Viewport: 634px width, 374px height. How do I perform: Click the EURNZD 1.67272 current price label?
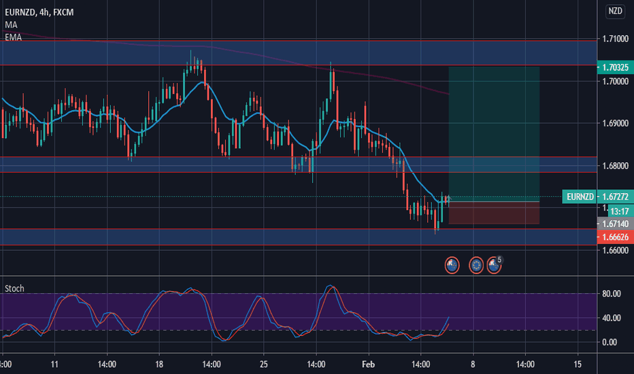click(x=598, y=197)
